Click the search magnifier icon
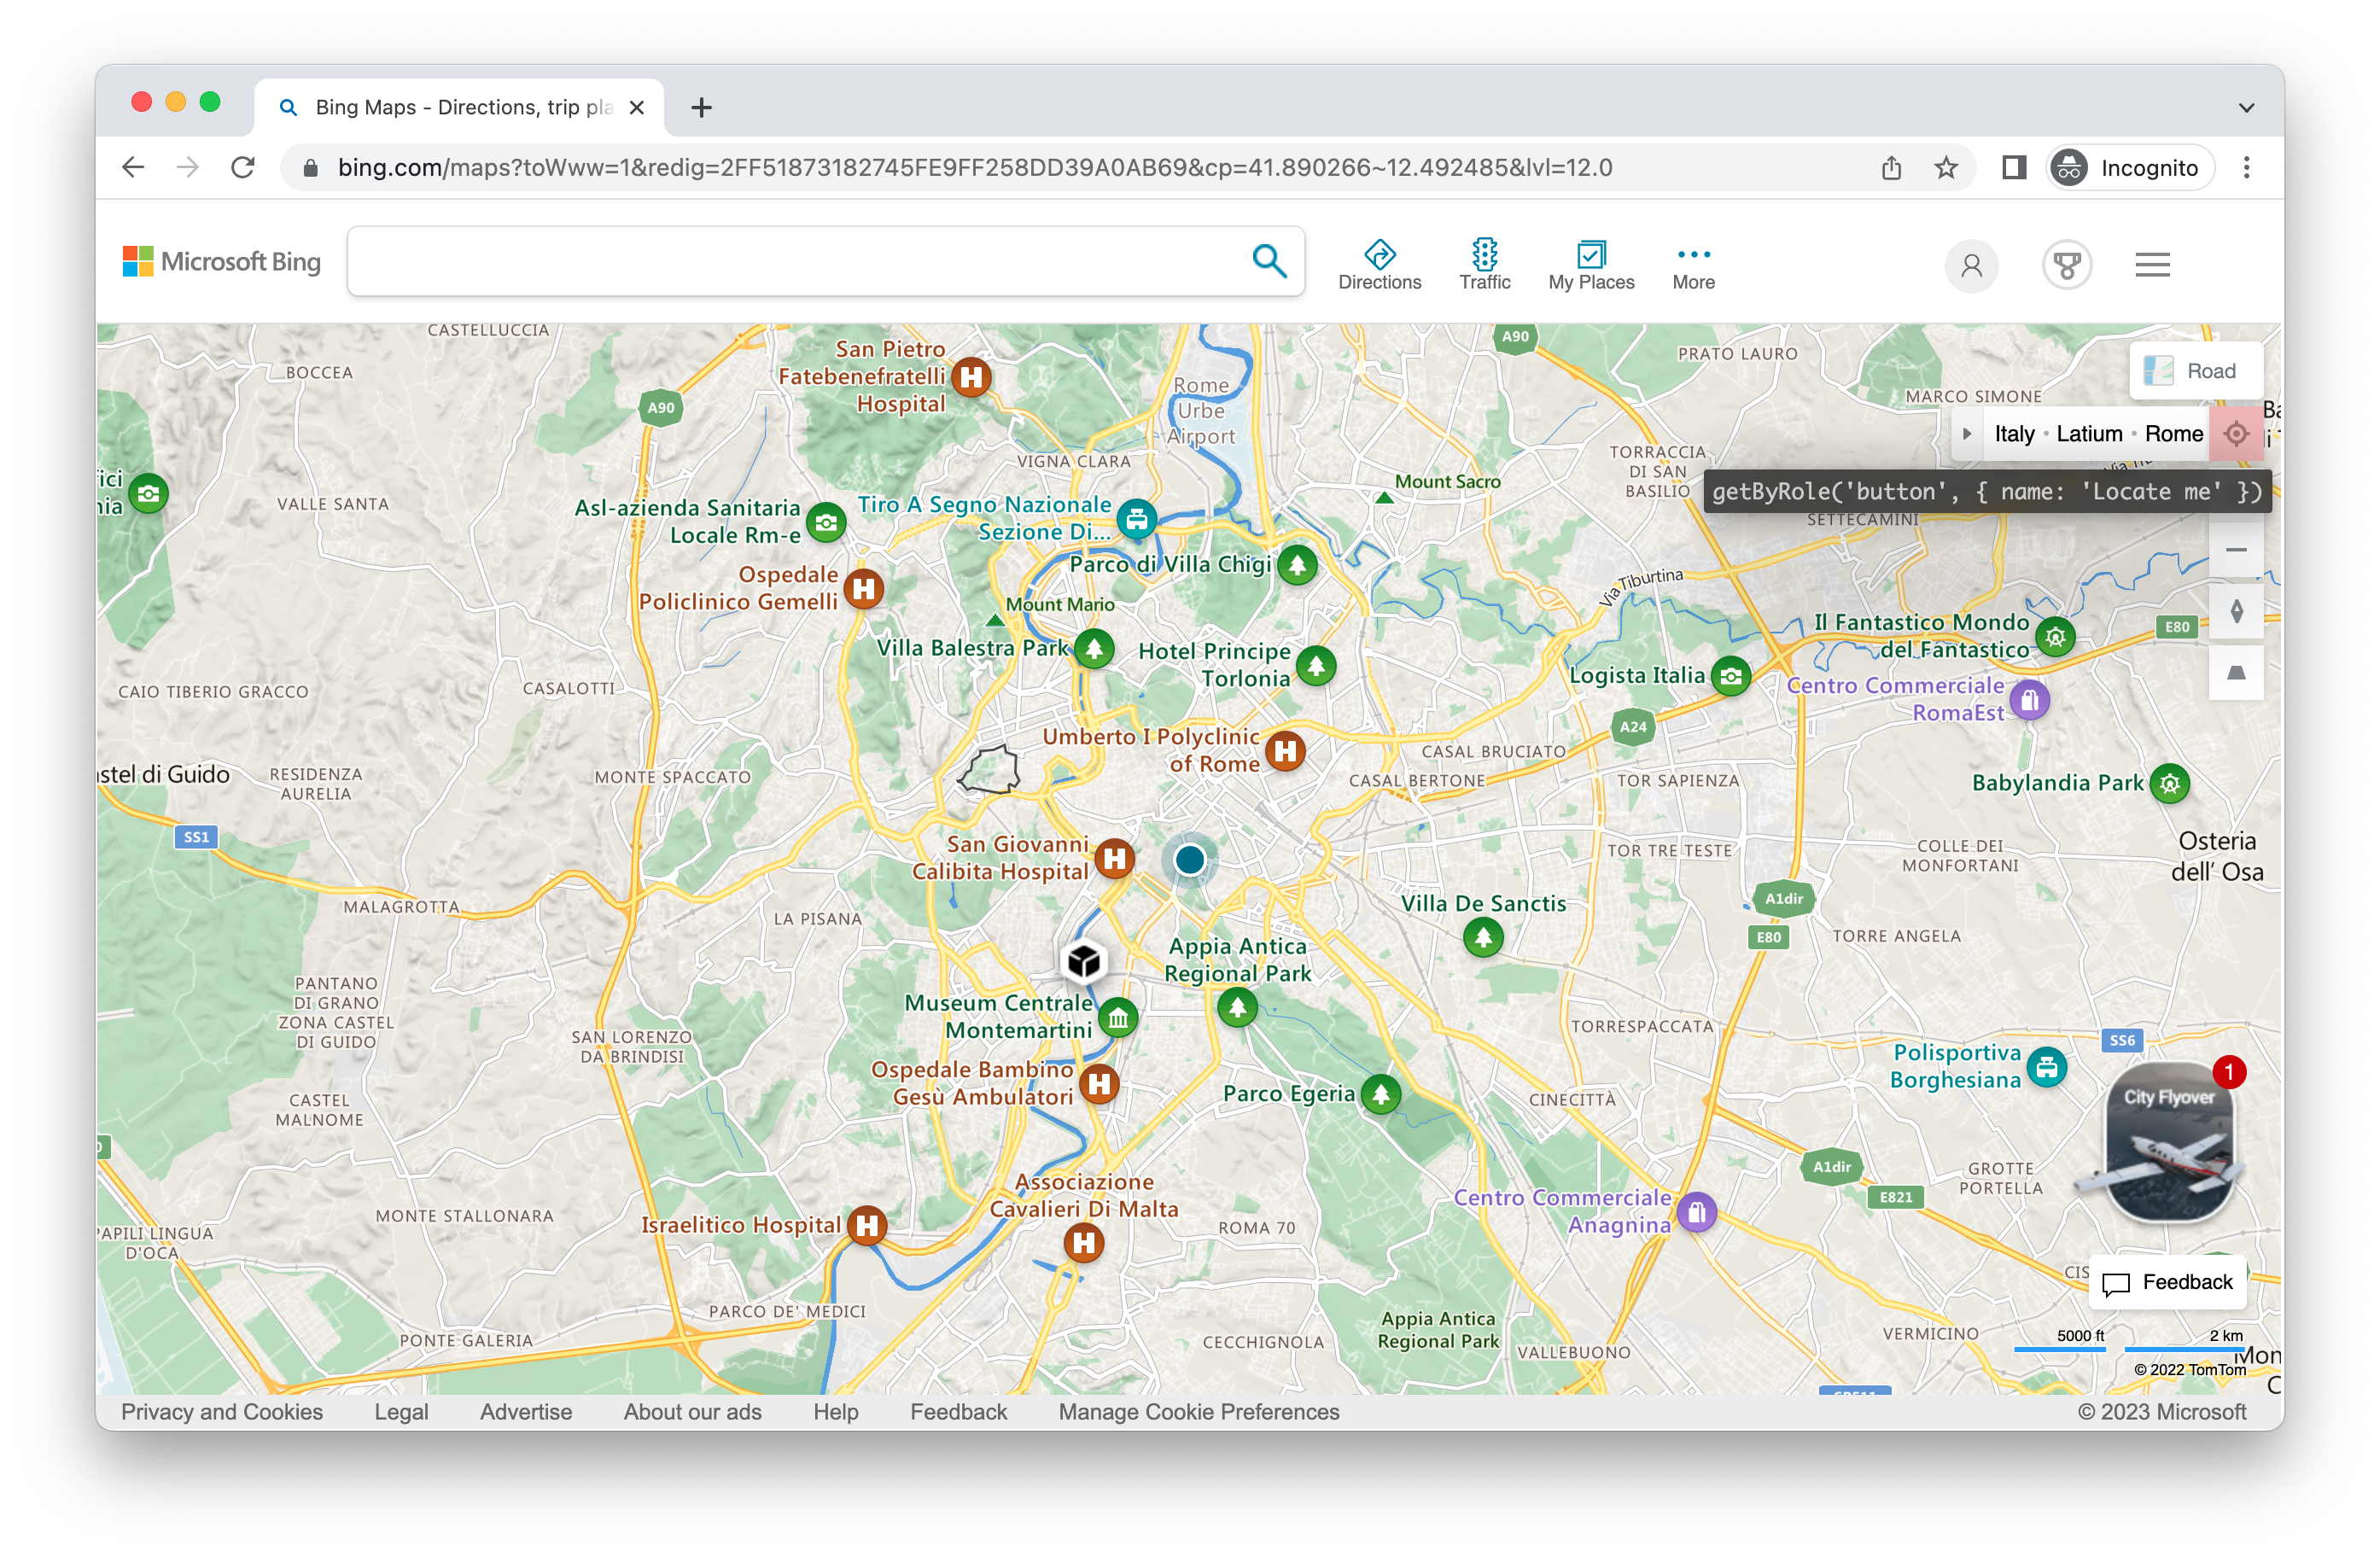The width and height of the screenshot is (2380, 1557). [x=1269, y=261]
